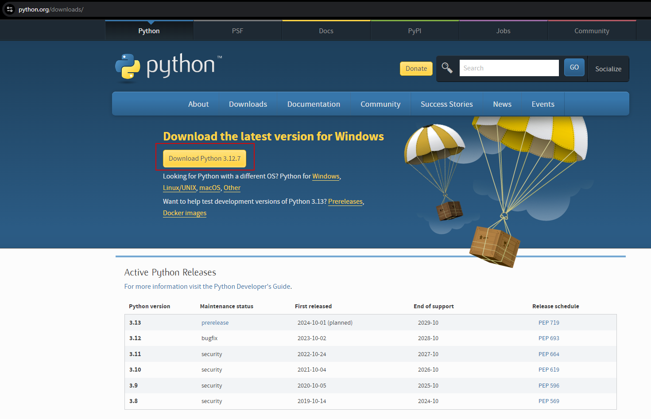Image resolution: width=651 pixels, height=419 pixels.
Task: Click end of support 2027-10
Action: click(428, 354)
